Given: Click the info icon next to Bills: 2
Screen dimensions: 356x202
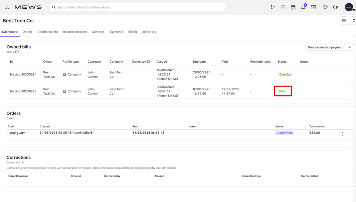Looking at the screenshot, I should coord(17,52).
